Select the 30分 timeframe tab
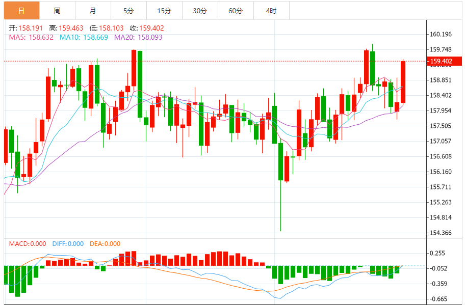Screen dimensions: 466x305 (x=200, y=11)
